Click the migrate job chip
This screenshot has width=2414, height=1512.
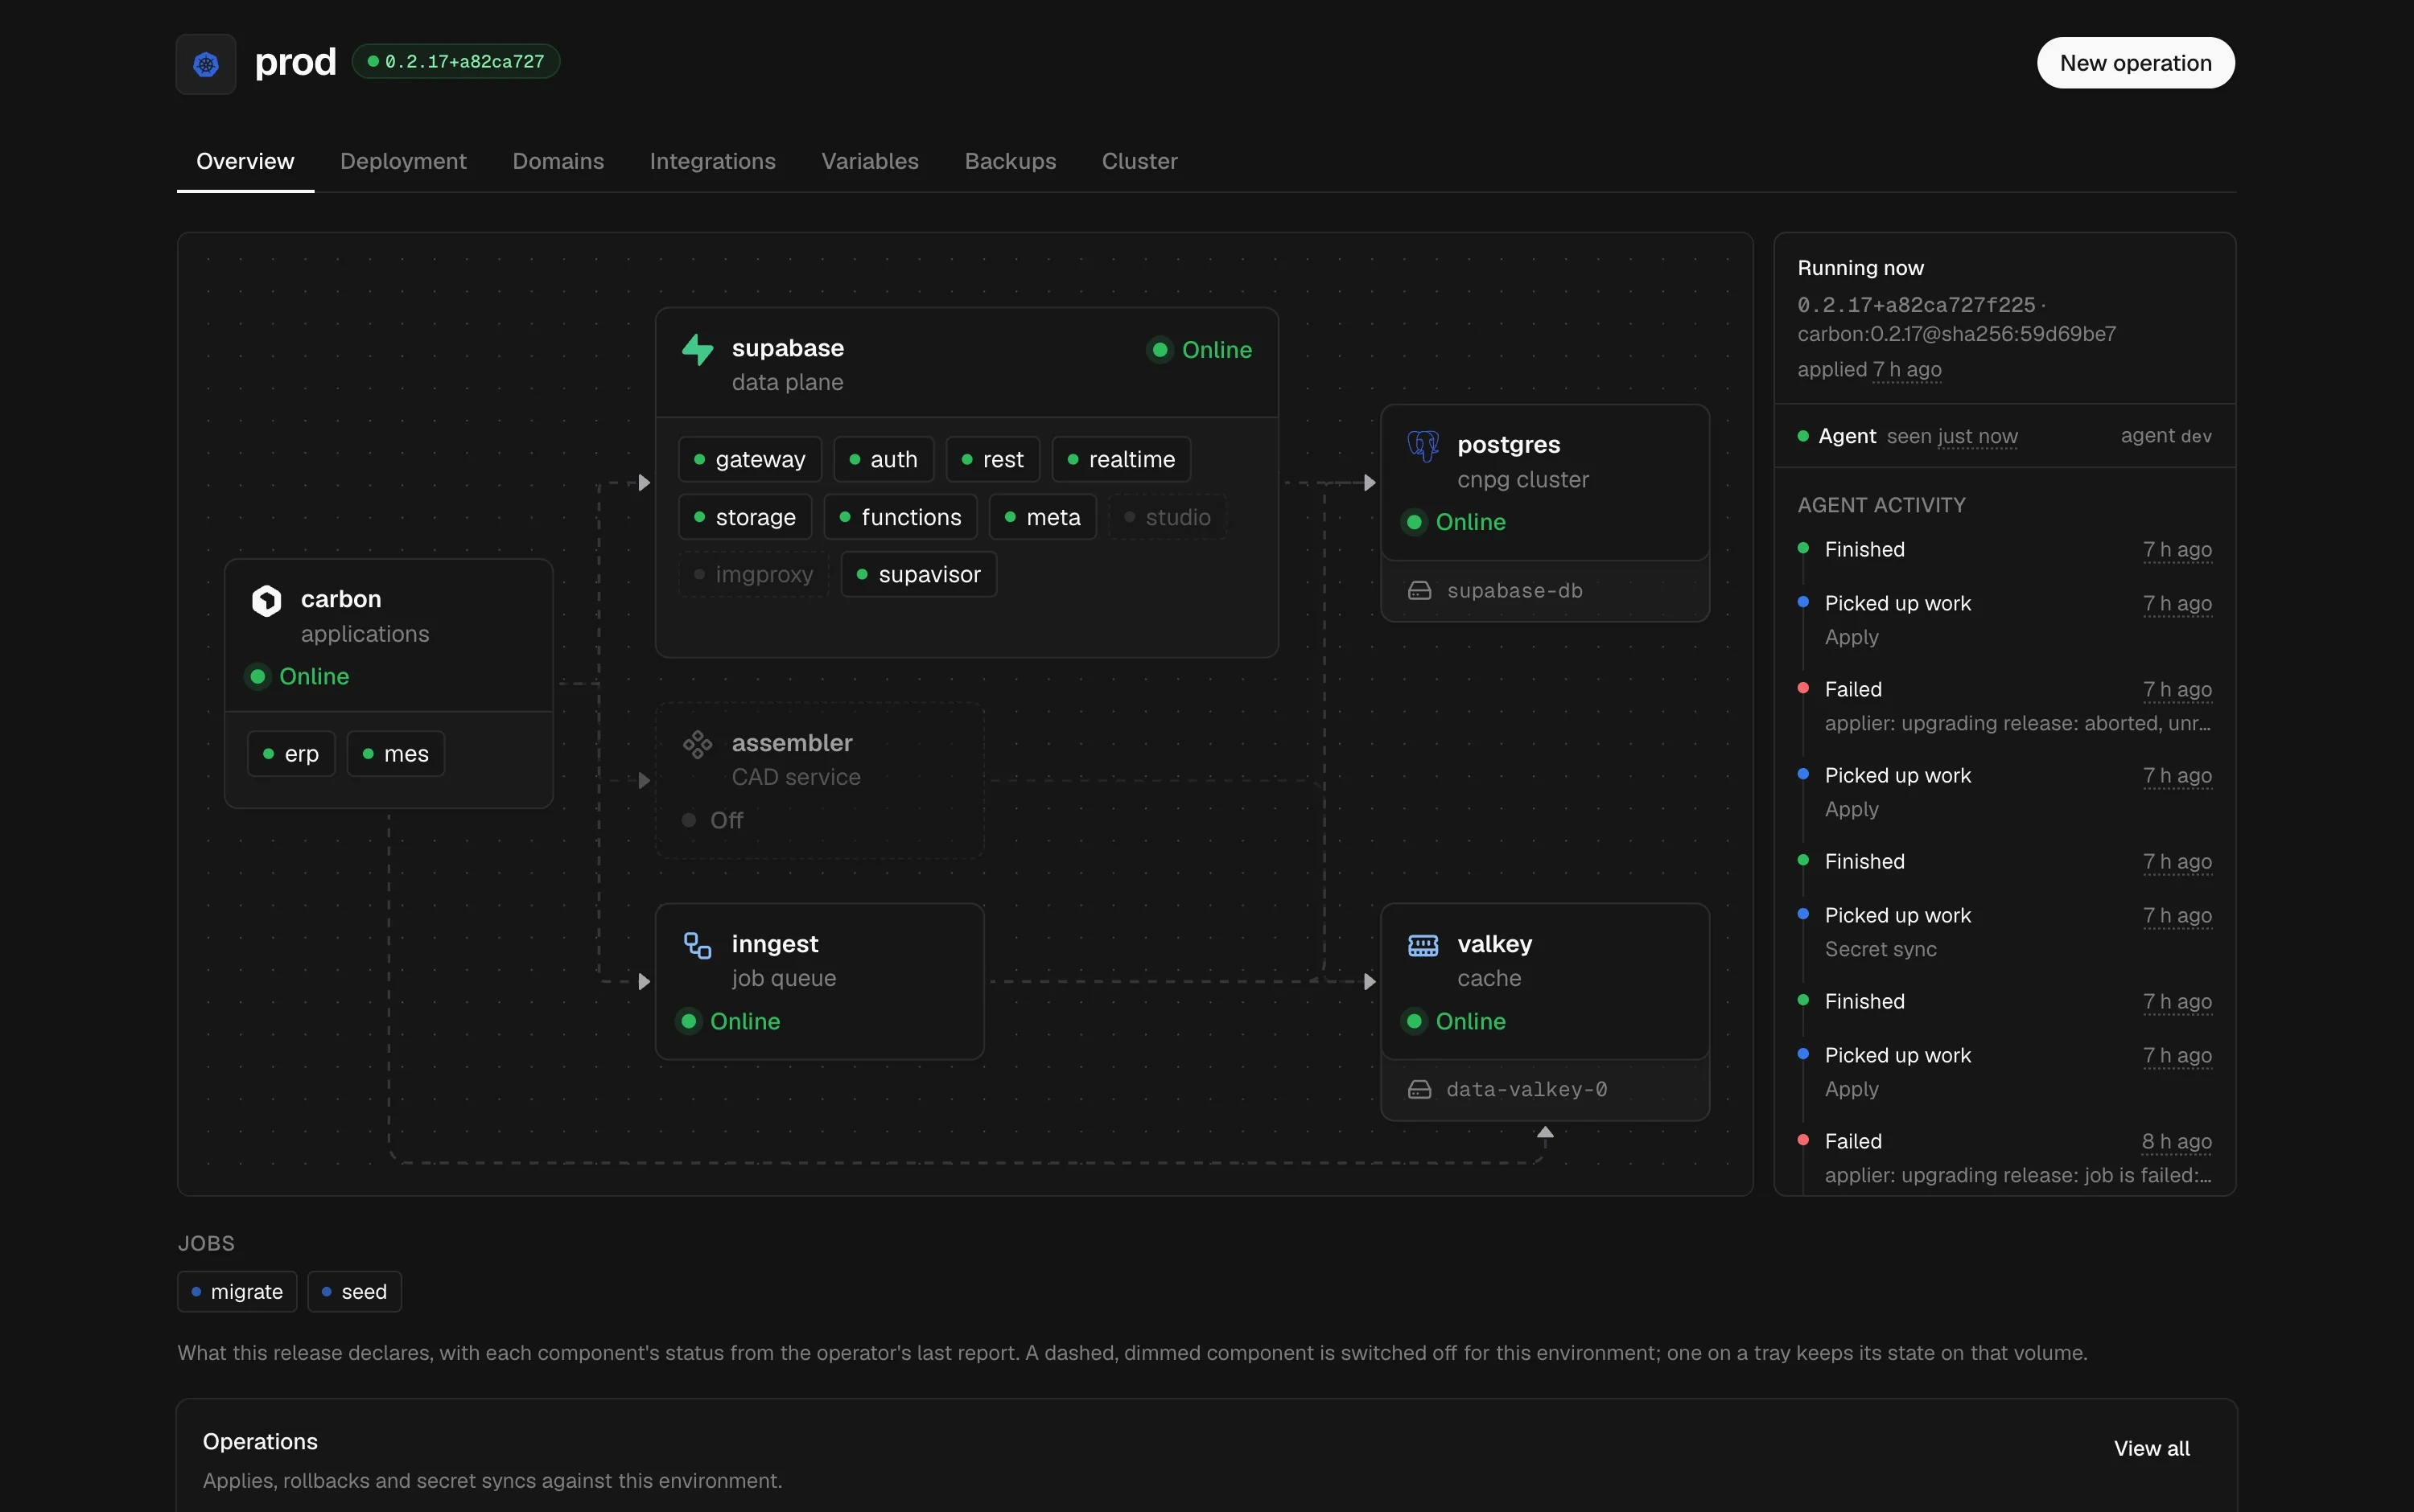pos(237,1292)
